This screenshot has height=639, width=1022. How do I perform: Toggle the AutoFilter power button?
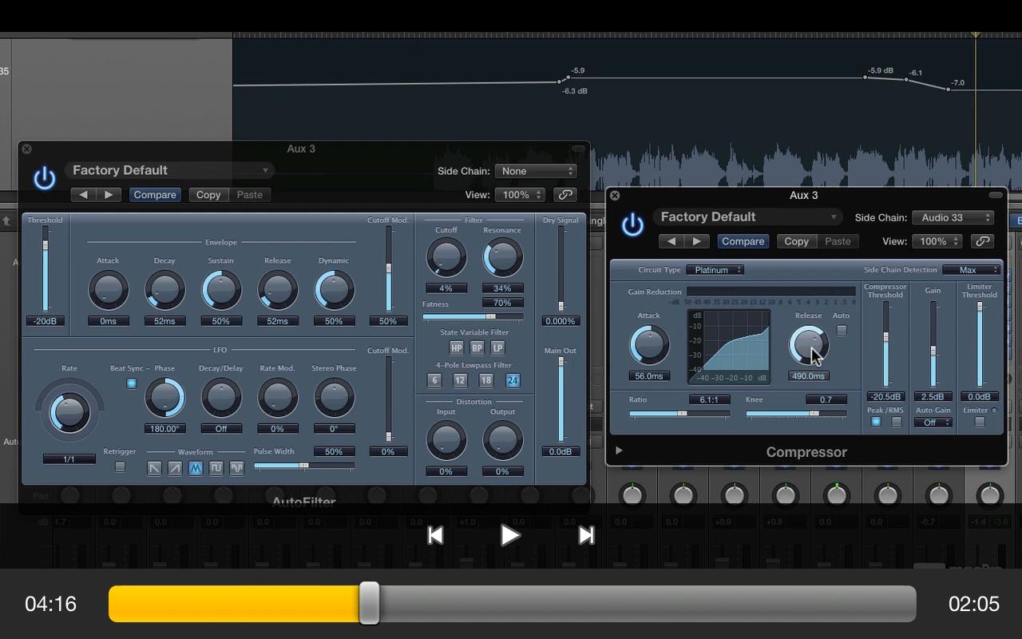[x=45, y=178]
